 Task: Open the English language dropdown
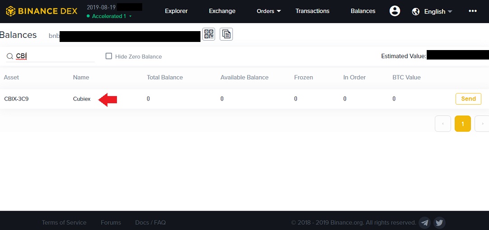click(438, 12)
